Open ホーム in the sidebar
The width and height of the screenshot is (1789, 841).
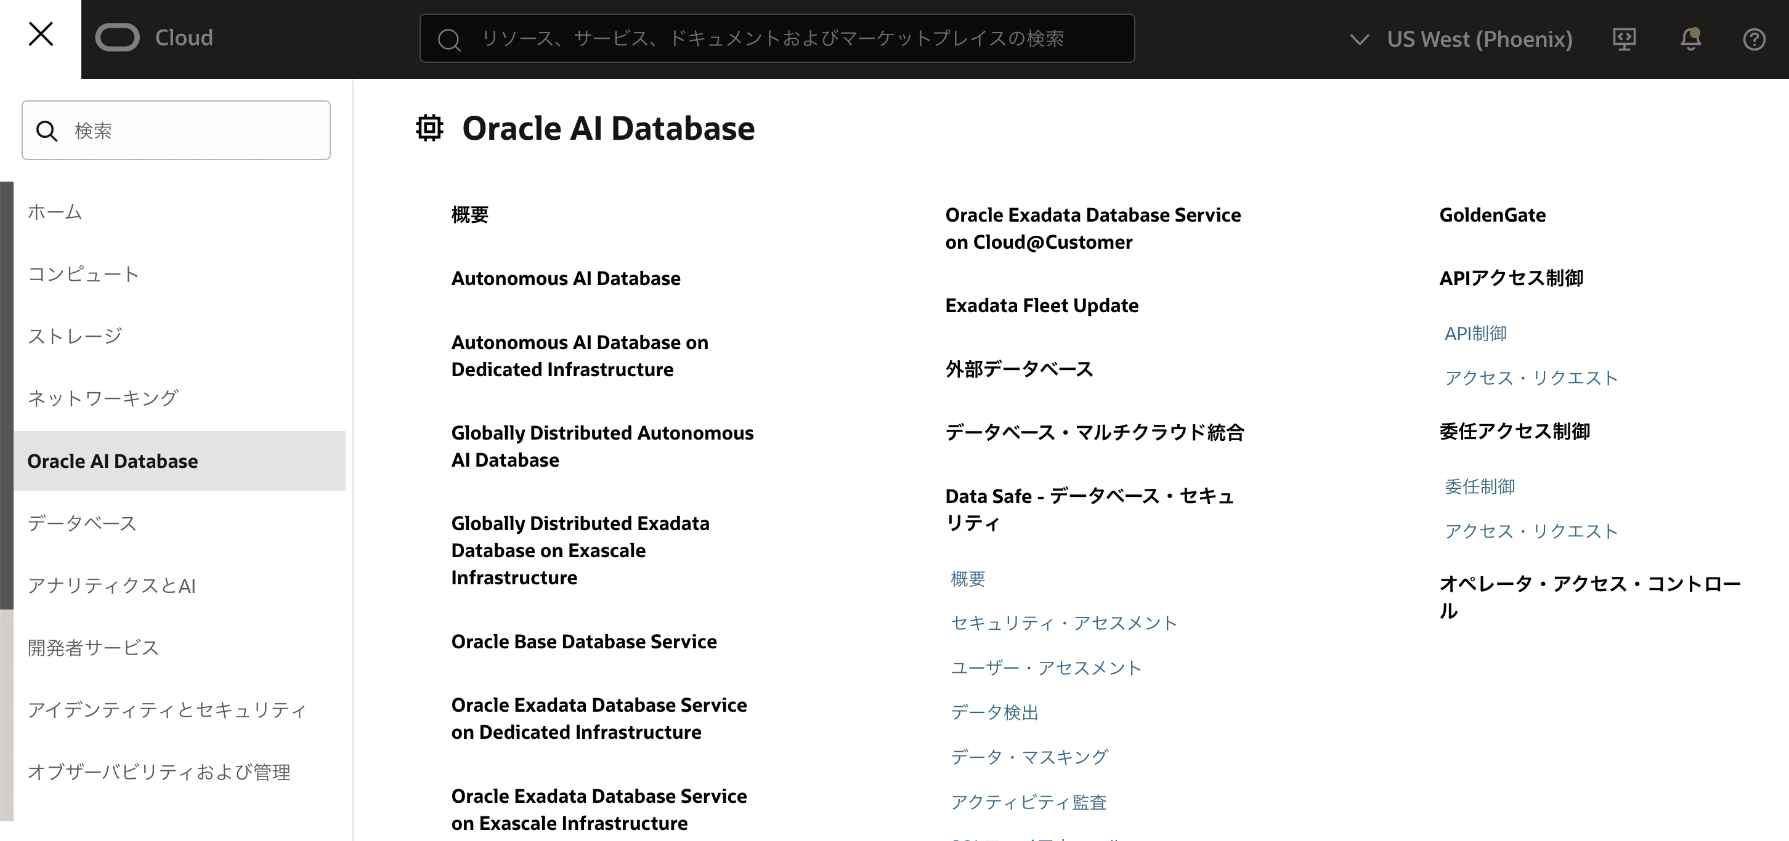click(x=54, y=212)
